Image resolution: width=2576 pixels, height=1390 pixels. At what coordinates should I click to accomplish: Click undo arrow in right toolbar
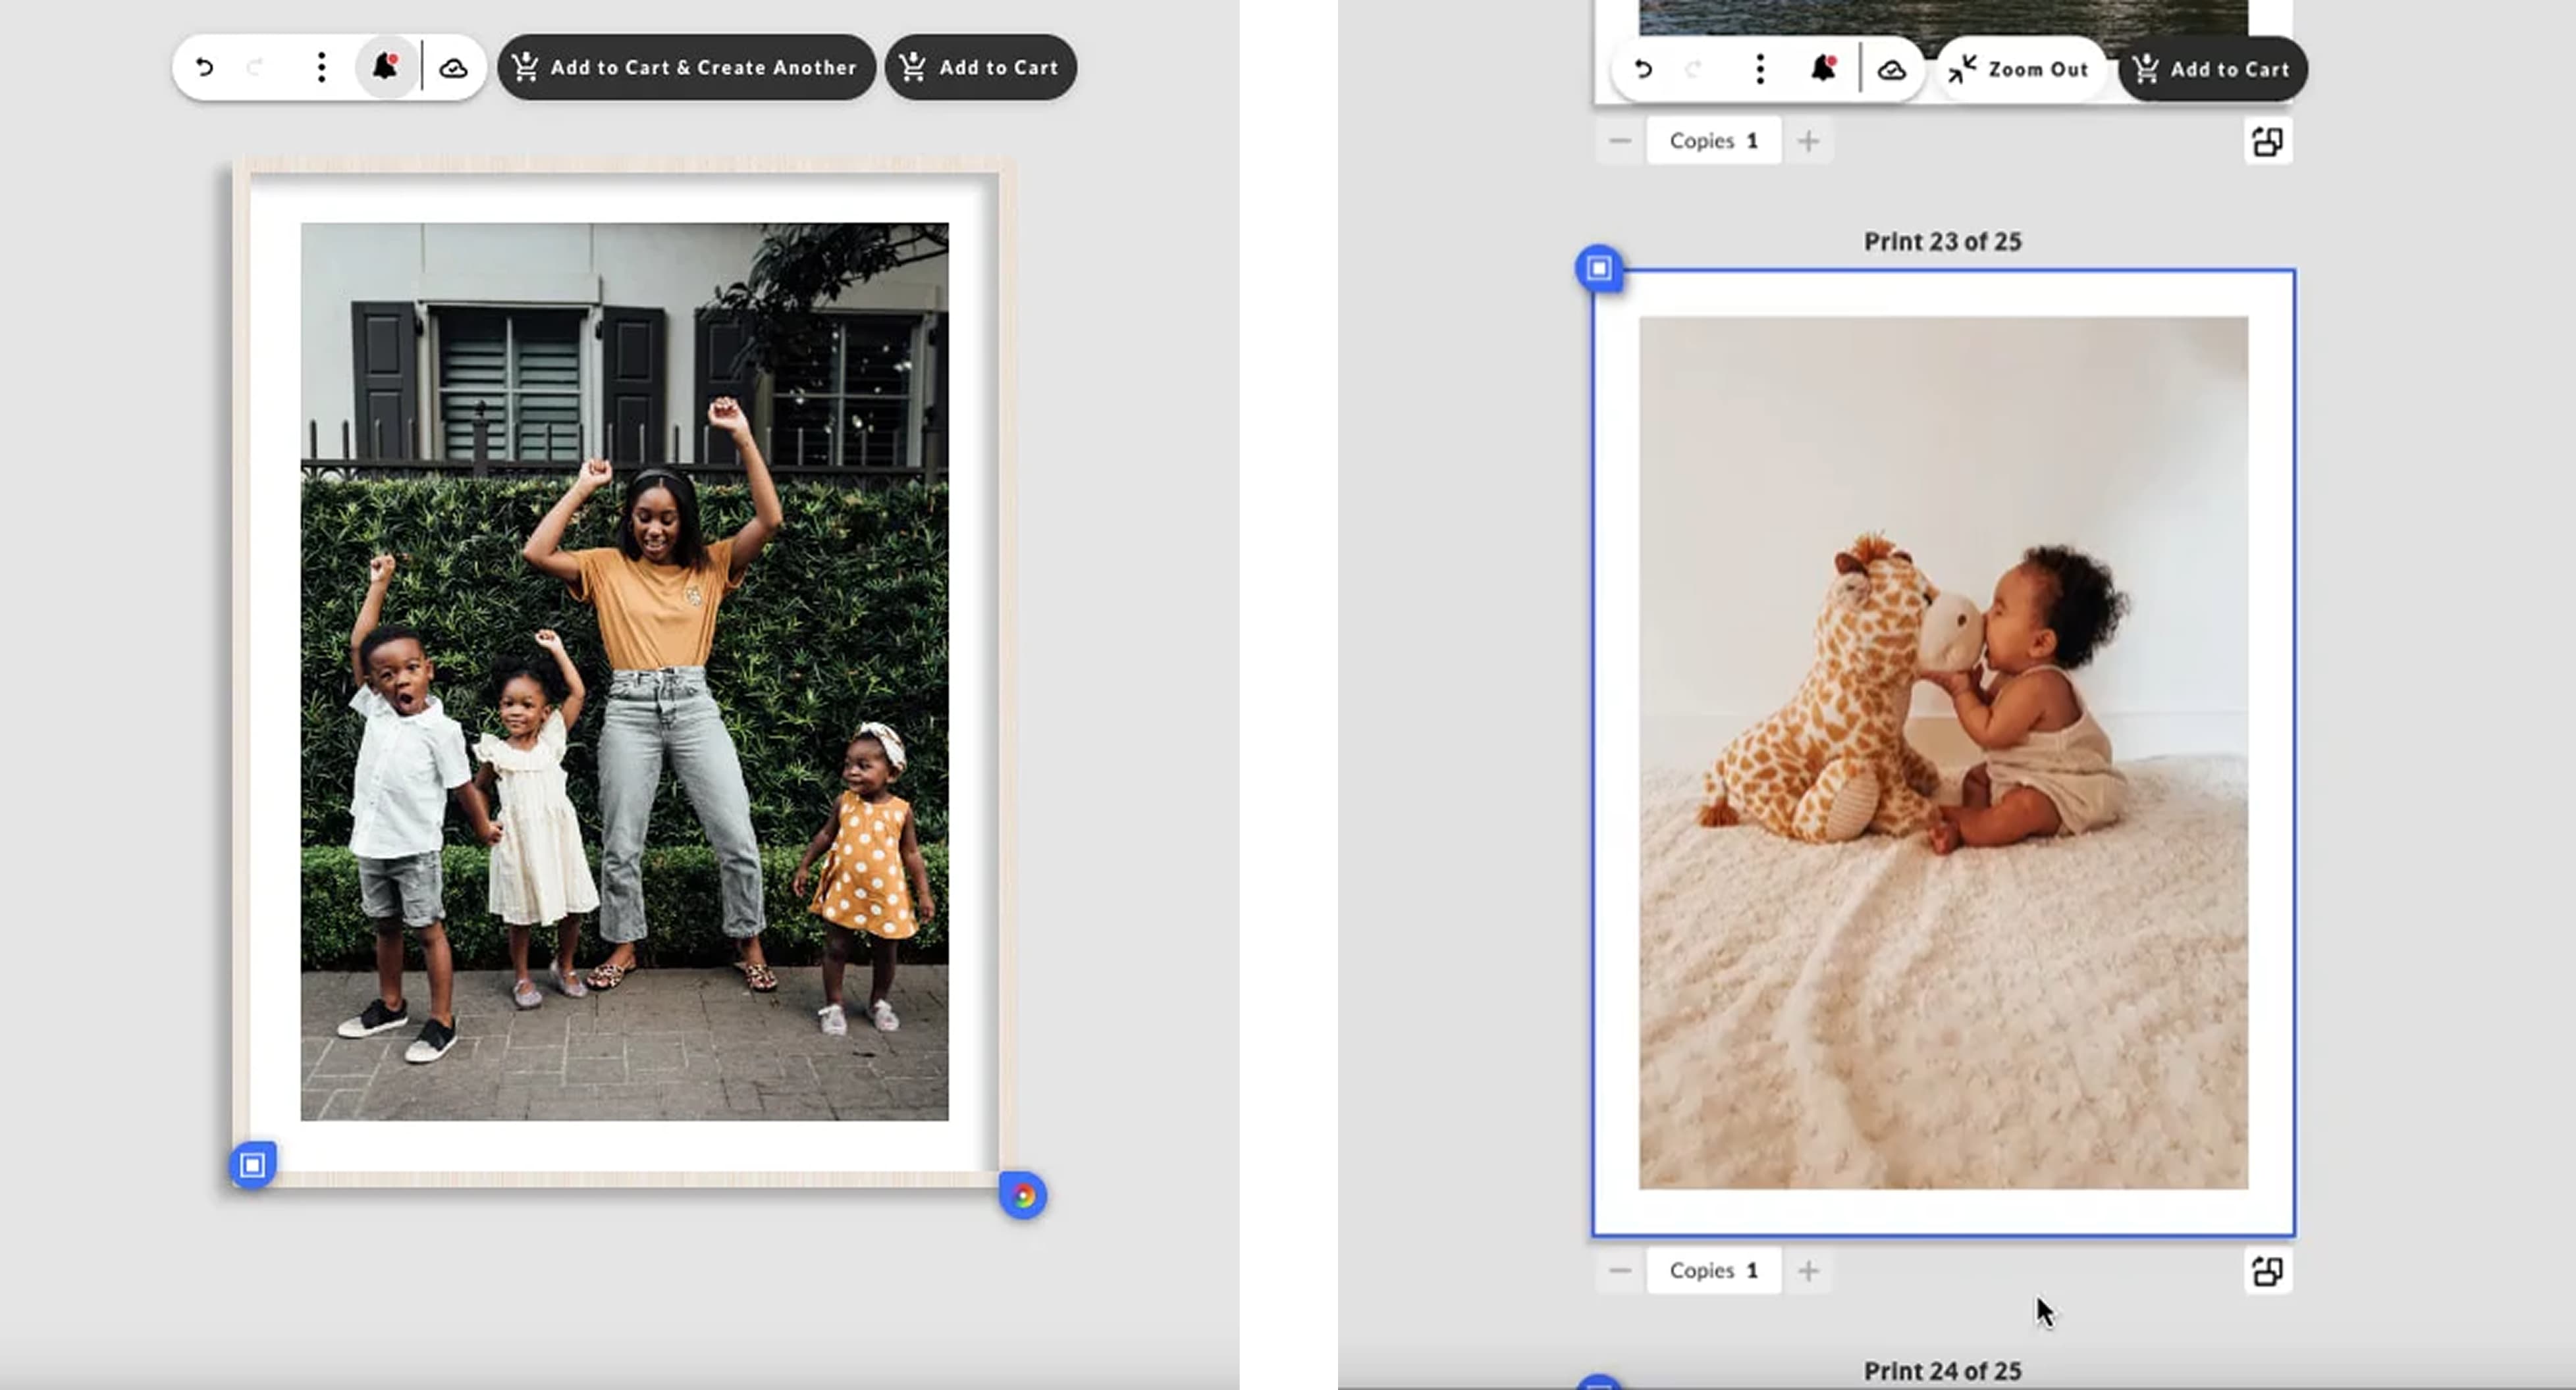click(1643, 70)
